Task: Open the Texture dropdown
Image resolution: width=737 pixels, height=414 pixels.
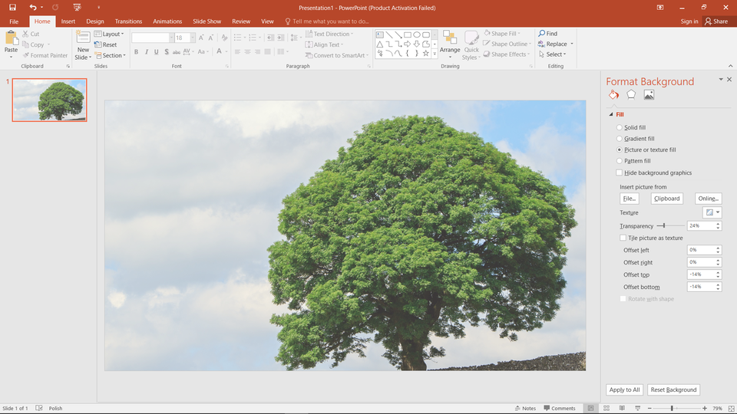Action: point(712,212)
